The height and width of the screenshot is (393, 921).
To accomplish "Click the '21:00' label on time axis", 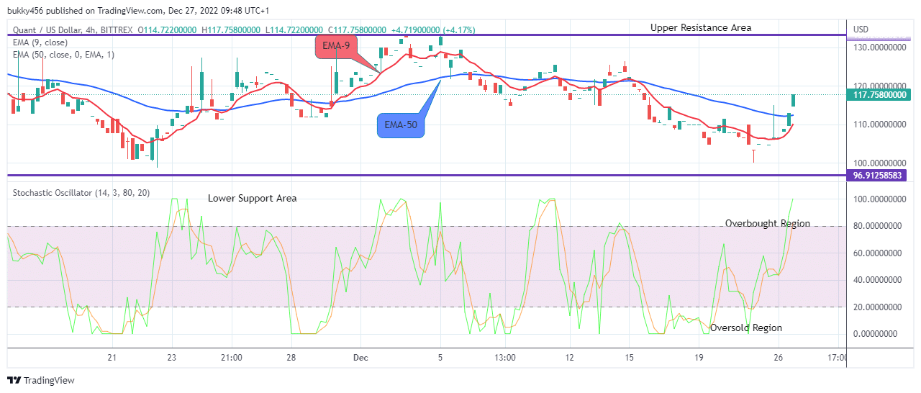I will (x=231, y=357).
